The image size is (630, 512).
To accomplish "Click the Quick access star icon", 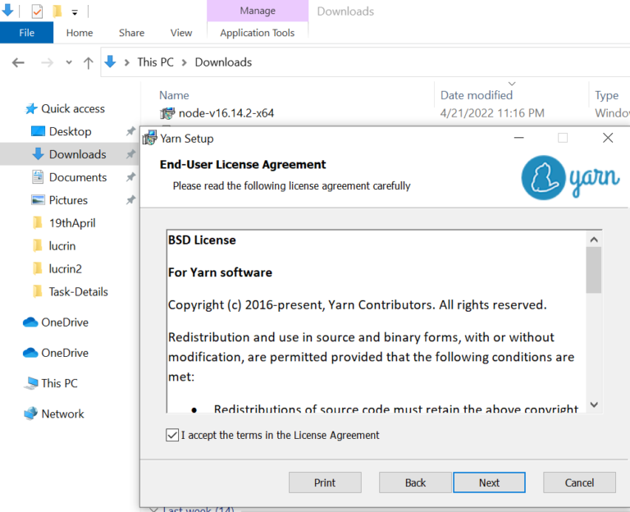I will point(31,108).
